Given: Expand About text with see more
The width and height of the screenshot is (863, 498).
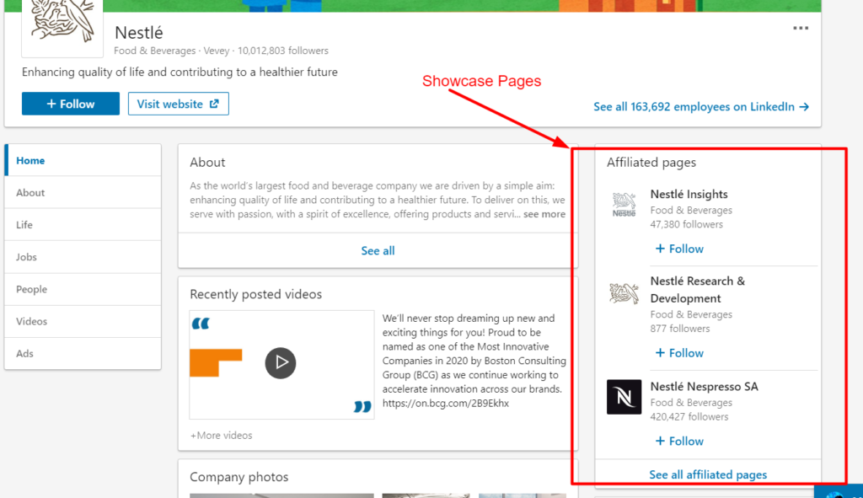Looking at the screenshot, I should (x=544, y=214).
